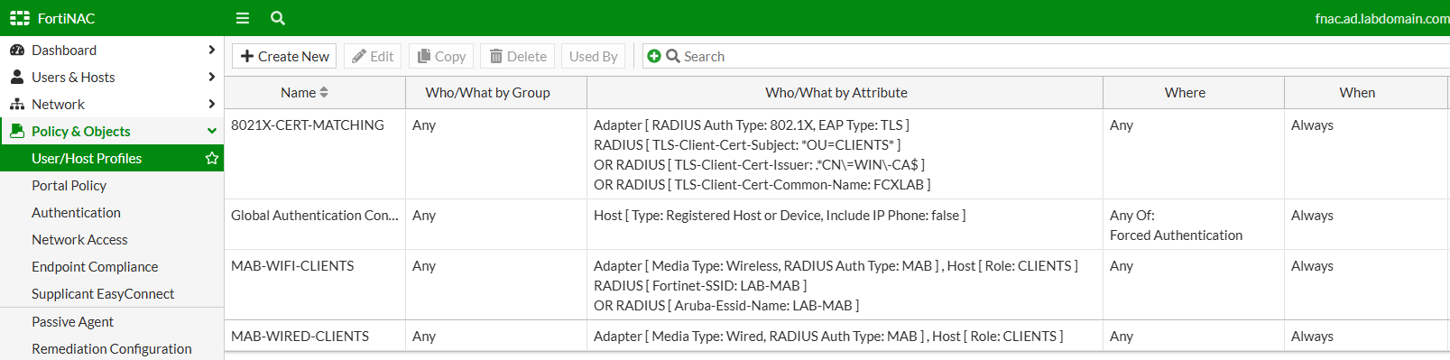Select the MAB-WIRED-CLIENTS profile name
The image size is (1450, 360).
(x=300, y=337)
